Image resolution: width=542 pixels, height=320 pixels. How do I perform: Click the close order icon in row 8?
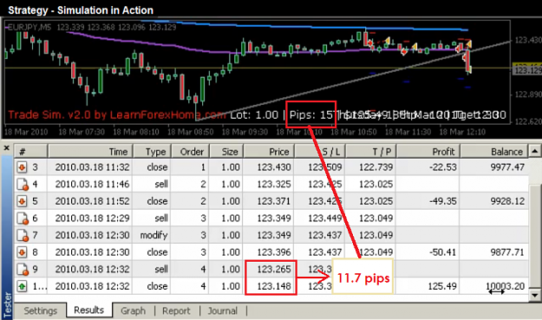(x=23, y=252)
